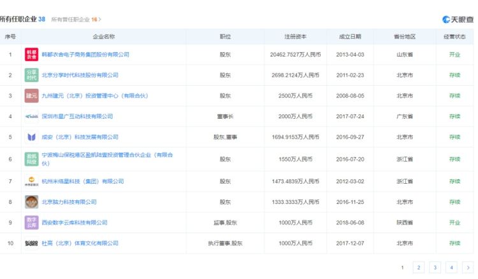Click the 董事长 position cell
Viewport: 478px width, 279px height.
[225, 116]
